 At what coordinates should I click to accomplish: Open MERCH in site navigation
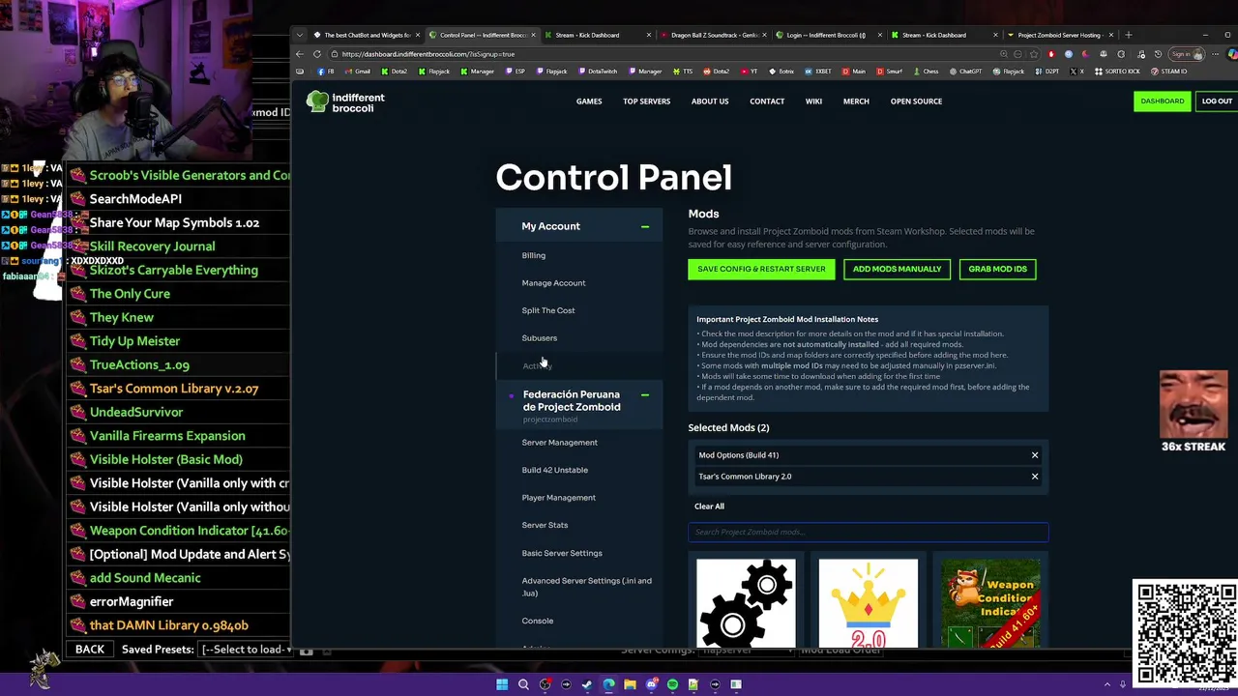tap(856, 101)
